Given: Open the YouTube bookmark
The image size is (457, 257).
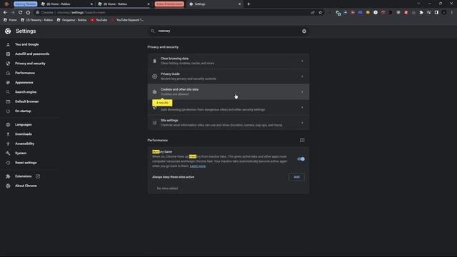Looking at the screenshot, I should coord(99,20).
